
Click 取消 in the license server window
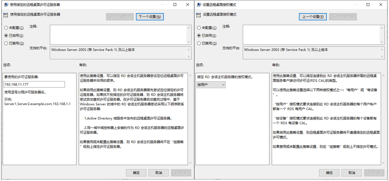(x=159, y=173)
